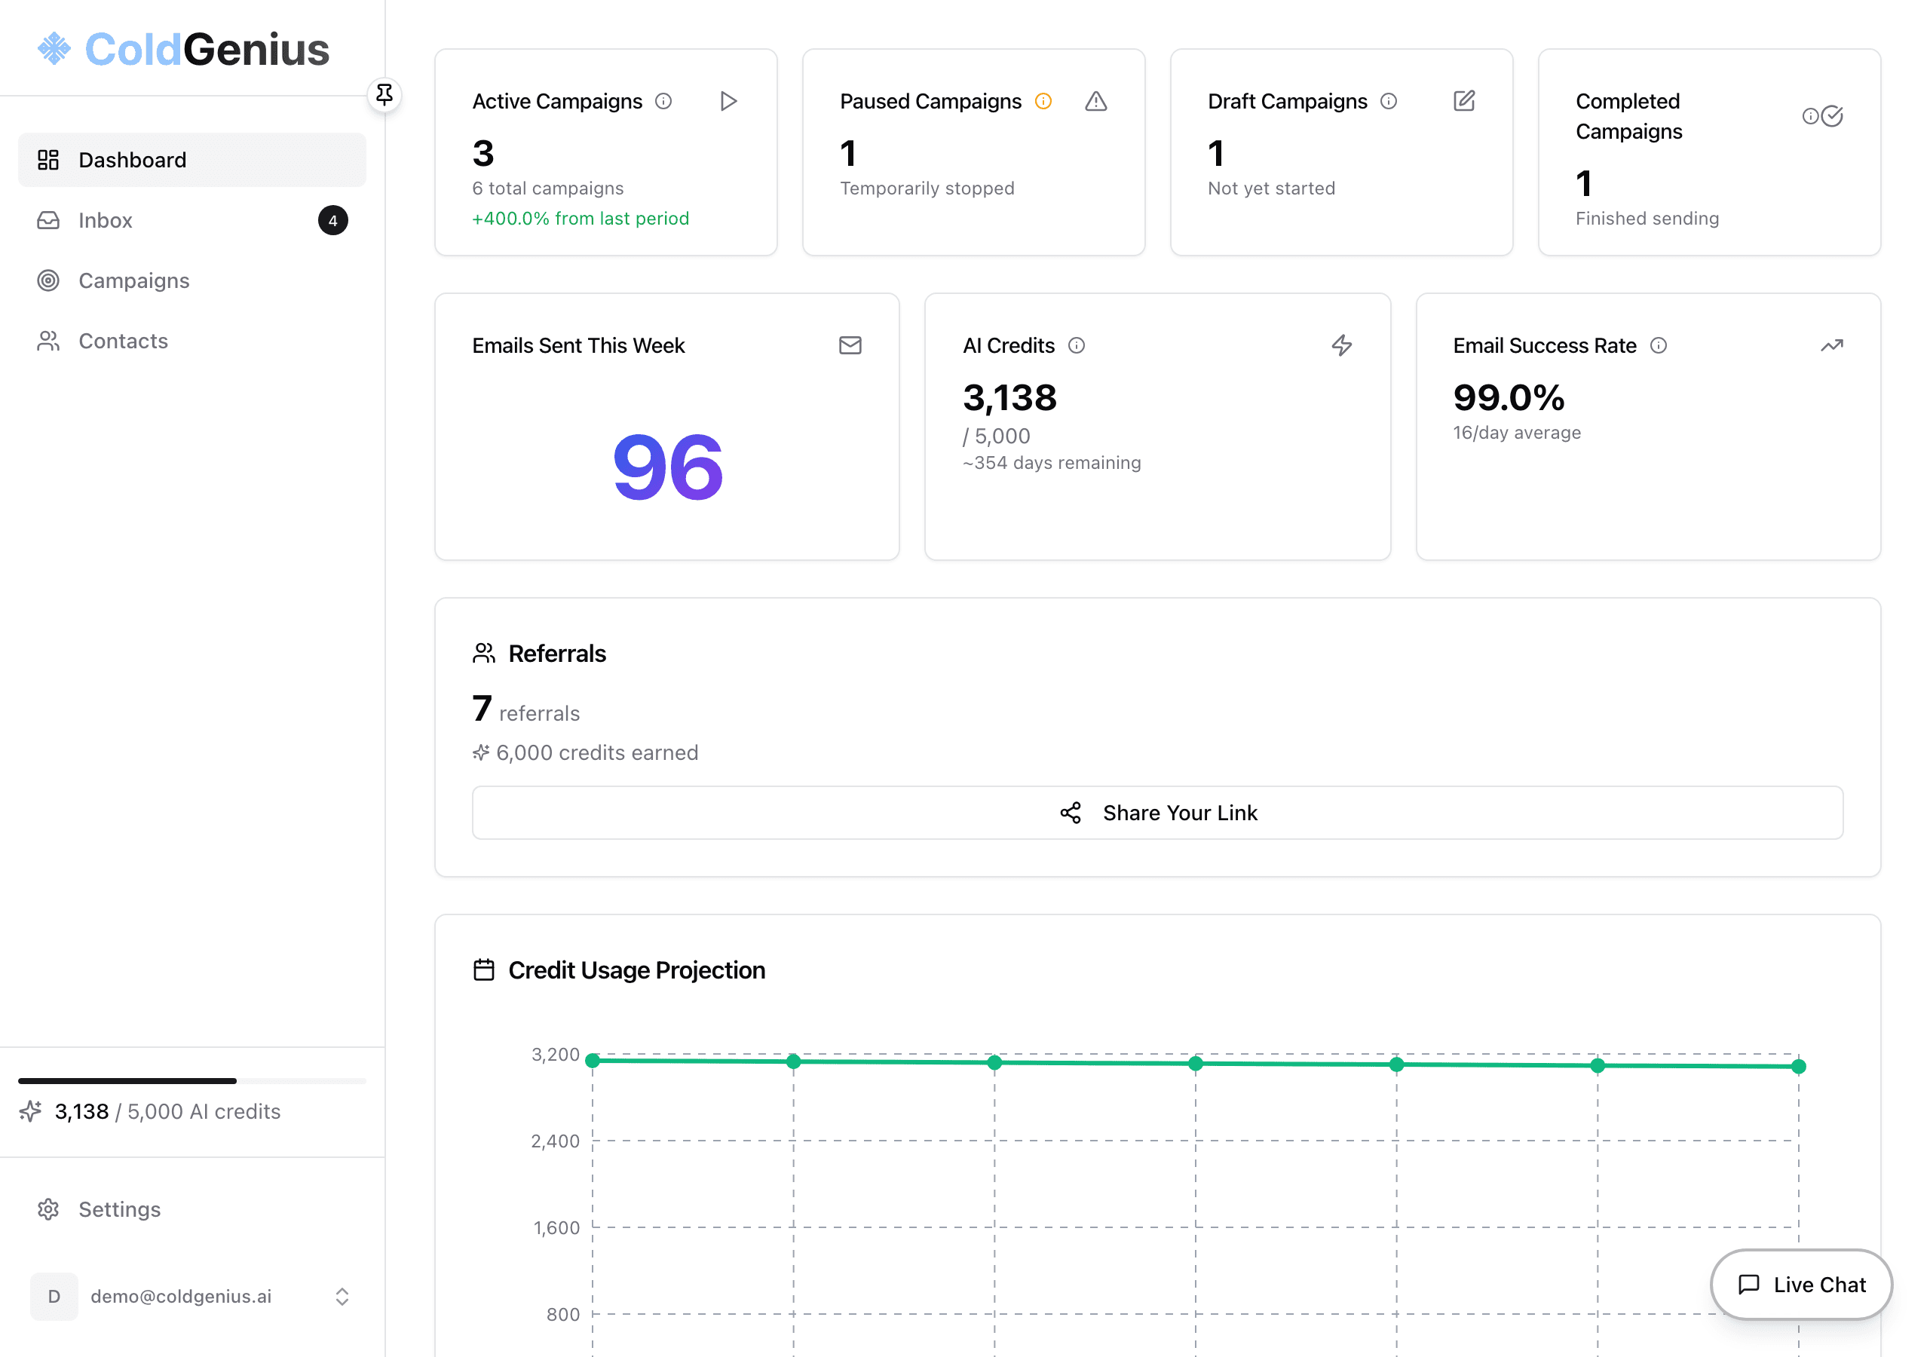Click the warning triangle on Paused Campaigns card
1930x1357 pixels.
pos(1096,101)
